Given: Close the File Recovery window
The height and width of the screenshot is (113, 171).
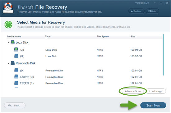Looking at the screenshot, I should click(x=167, y=3).
